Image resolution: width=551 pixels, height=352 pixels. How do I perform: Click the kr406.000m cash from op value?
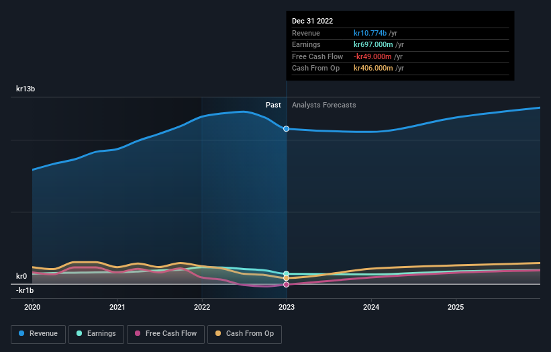[x=373, y=69]
